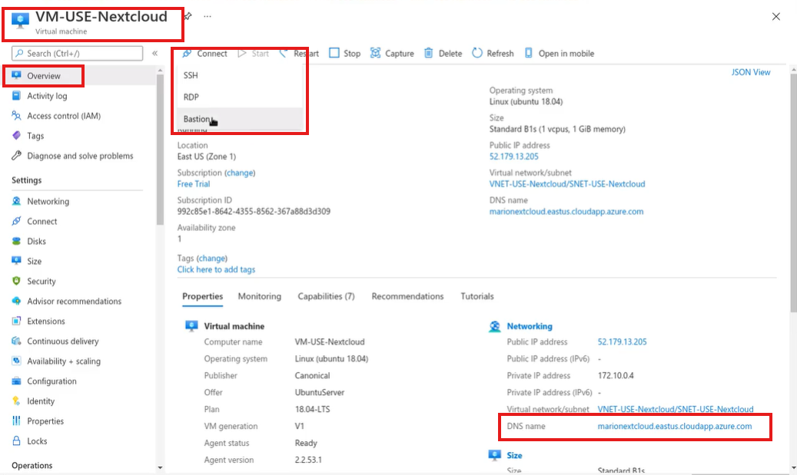Click the Access control (IAM) people icon
The image size is (797, 475).
point(16,116)
